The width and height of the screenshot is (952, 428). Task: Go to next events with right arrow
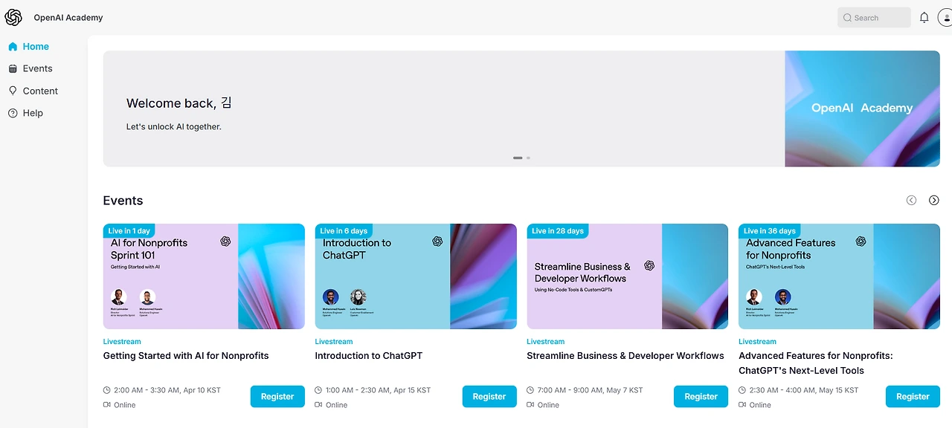click(934, 201)
